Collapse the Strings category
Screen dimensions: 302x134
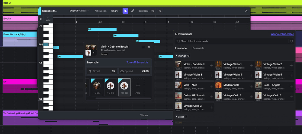(x=176, y=56)
